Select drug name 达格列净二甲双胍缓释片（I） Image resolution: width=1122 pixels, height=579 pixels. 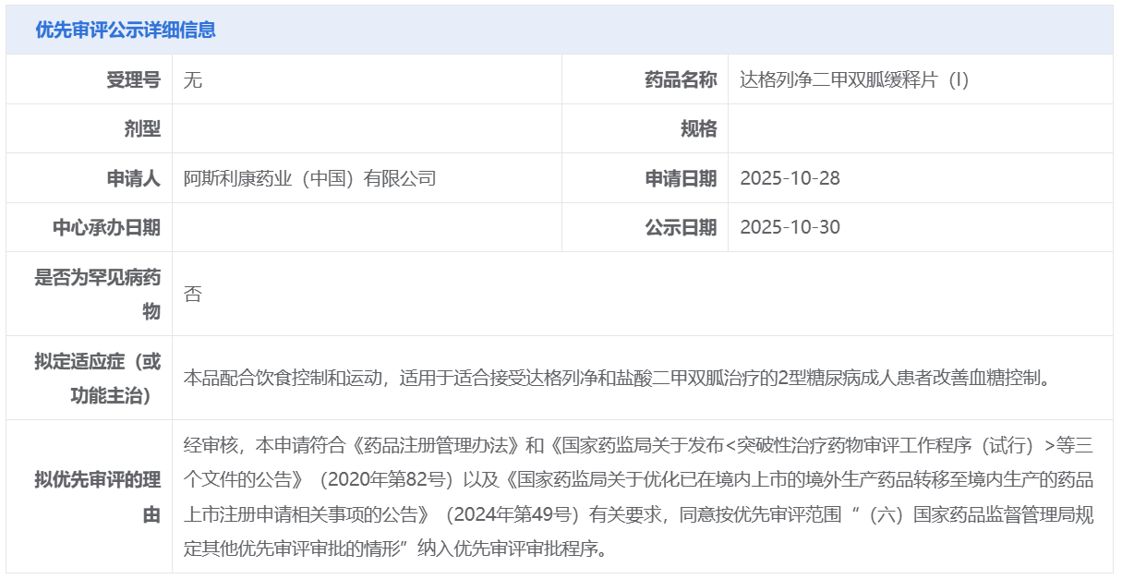[x=853, y=79]
